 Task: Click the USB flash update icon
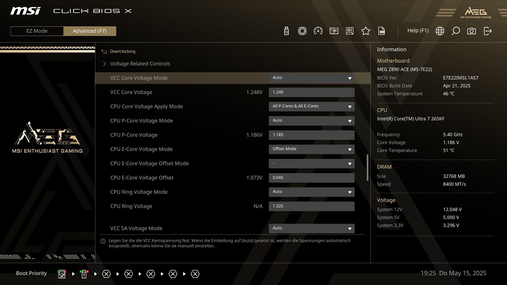[287, 31]
